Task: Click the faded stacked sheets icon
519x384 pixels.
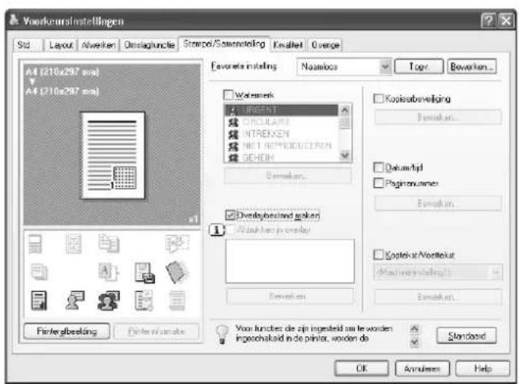Action: 40,272
